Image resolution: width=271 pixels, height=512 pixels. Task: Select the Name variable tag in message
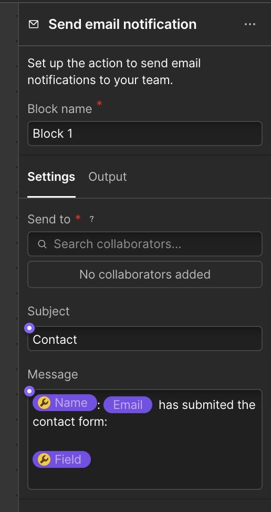pyautogui.click(x=65, y=403)
